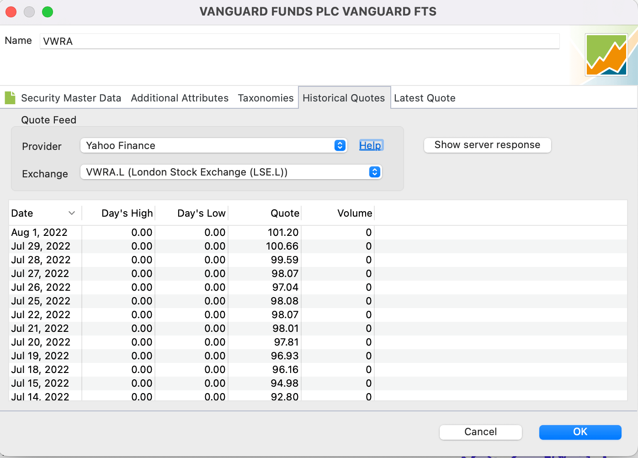The image size is (638, 458).
Task: Select the Jul 29, 2022 date cell
Action: (41, 246)
